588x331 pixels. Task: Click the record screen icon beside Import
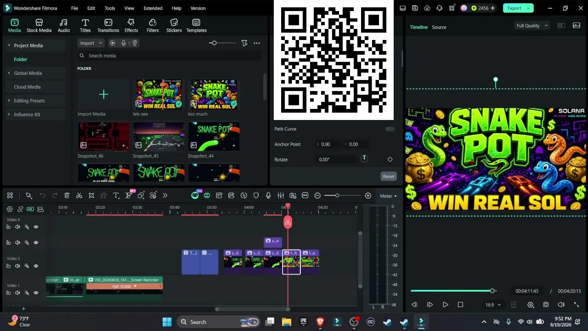[113, 43]
